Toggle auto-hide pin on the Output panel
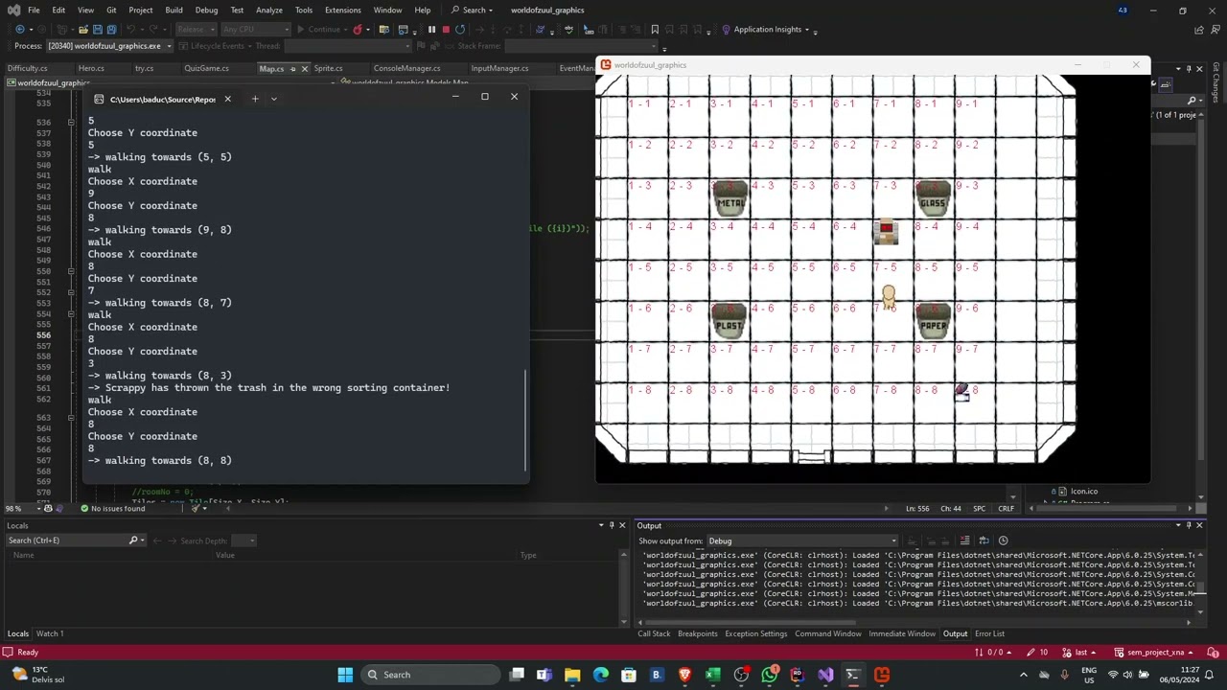1227x690 pixels. pyautogui.click(x=1189, y=525)
